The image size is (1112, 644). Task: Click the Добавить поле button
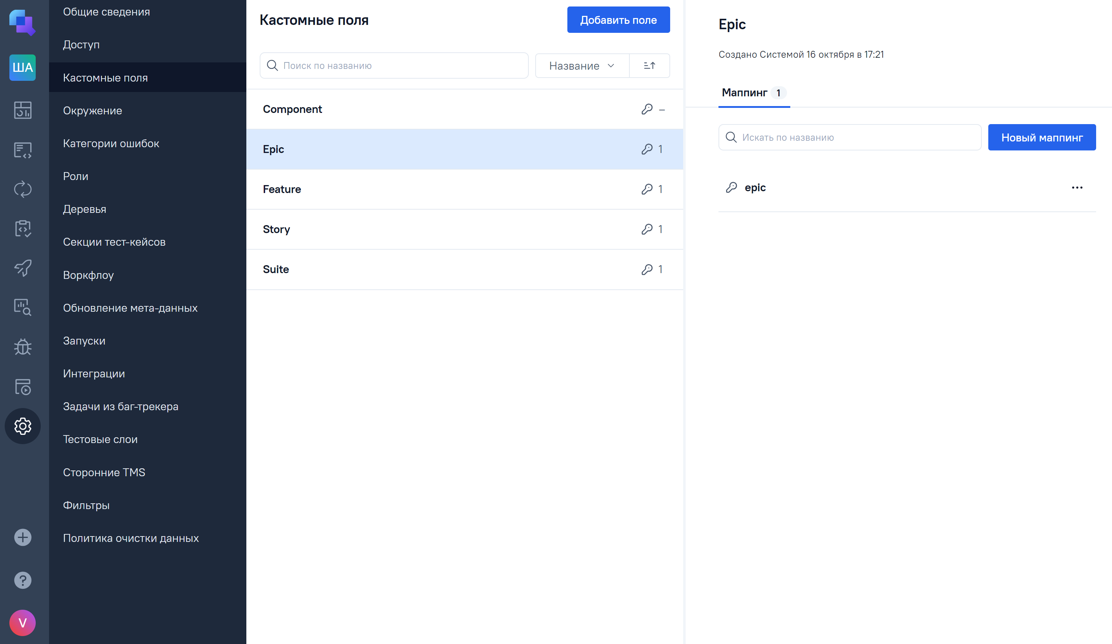(x=618, y=20)
